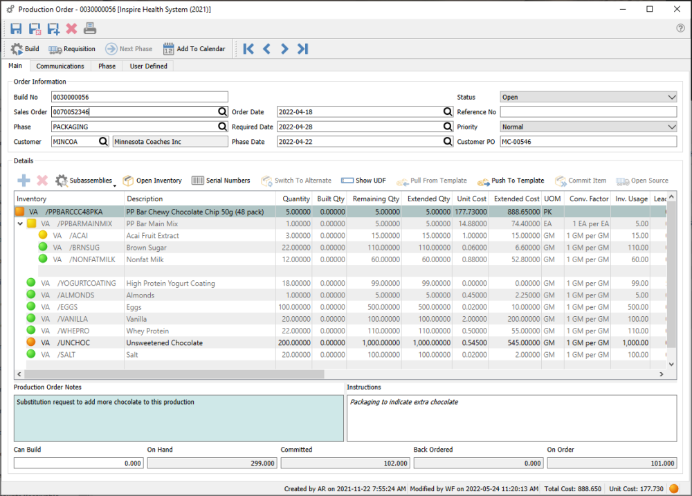Switch to the Communications tab

tap(60, 66)
